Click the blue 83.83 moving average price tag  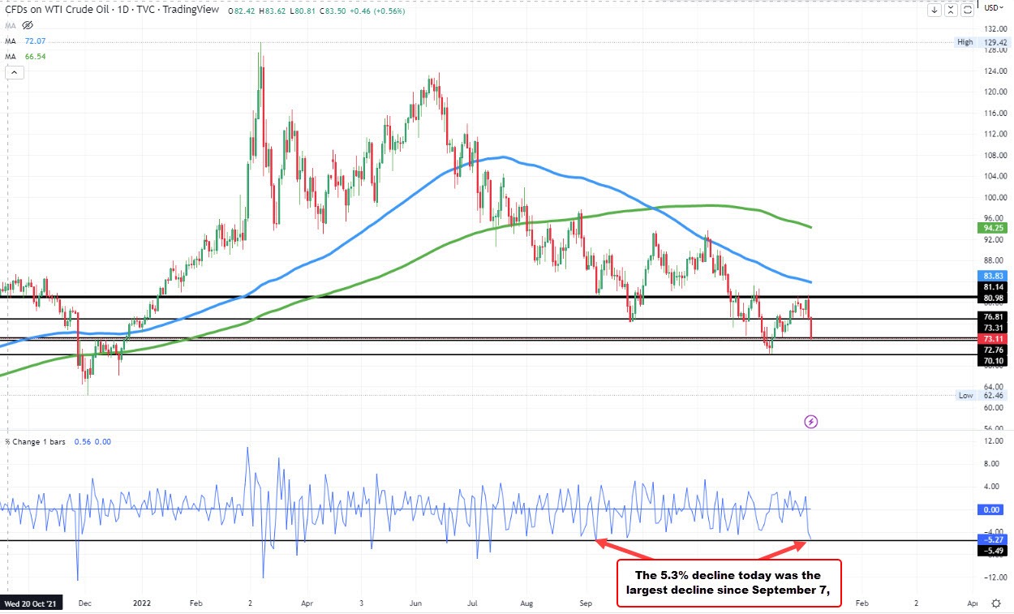click(994, 276)
